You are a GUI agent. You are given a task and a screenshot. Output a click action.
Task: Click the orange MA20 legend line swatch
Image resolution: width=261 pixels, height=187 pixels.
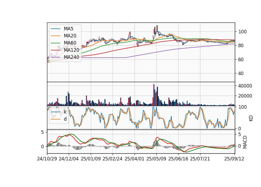tap(55, 36)
